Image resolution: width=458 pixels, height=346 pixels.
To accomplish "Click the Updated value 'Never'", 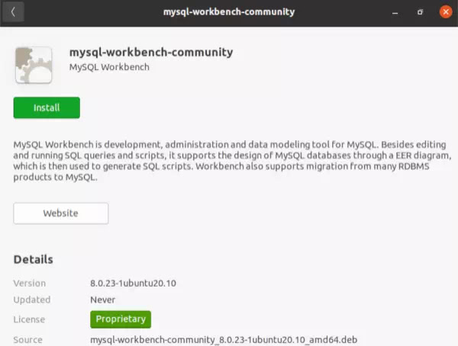I will pyautogui.click(x=103, y=300).
